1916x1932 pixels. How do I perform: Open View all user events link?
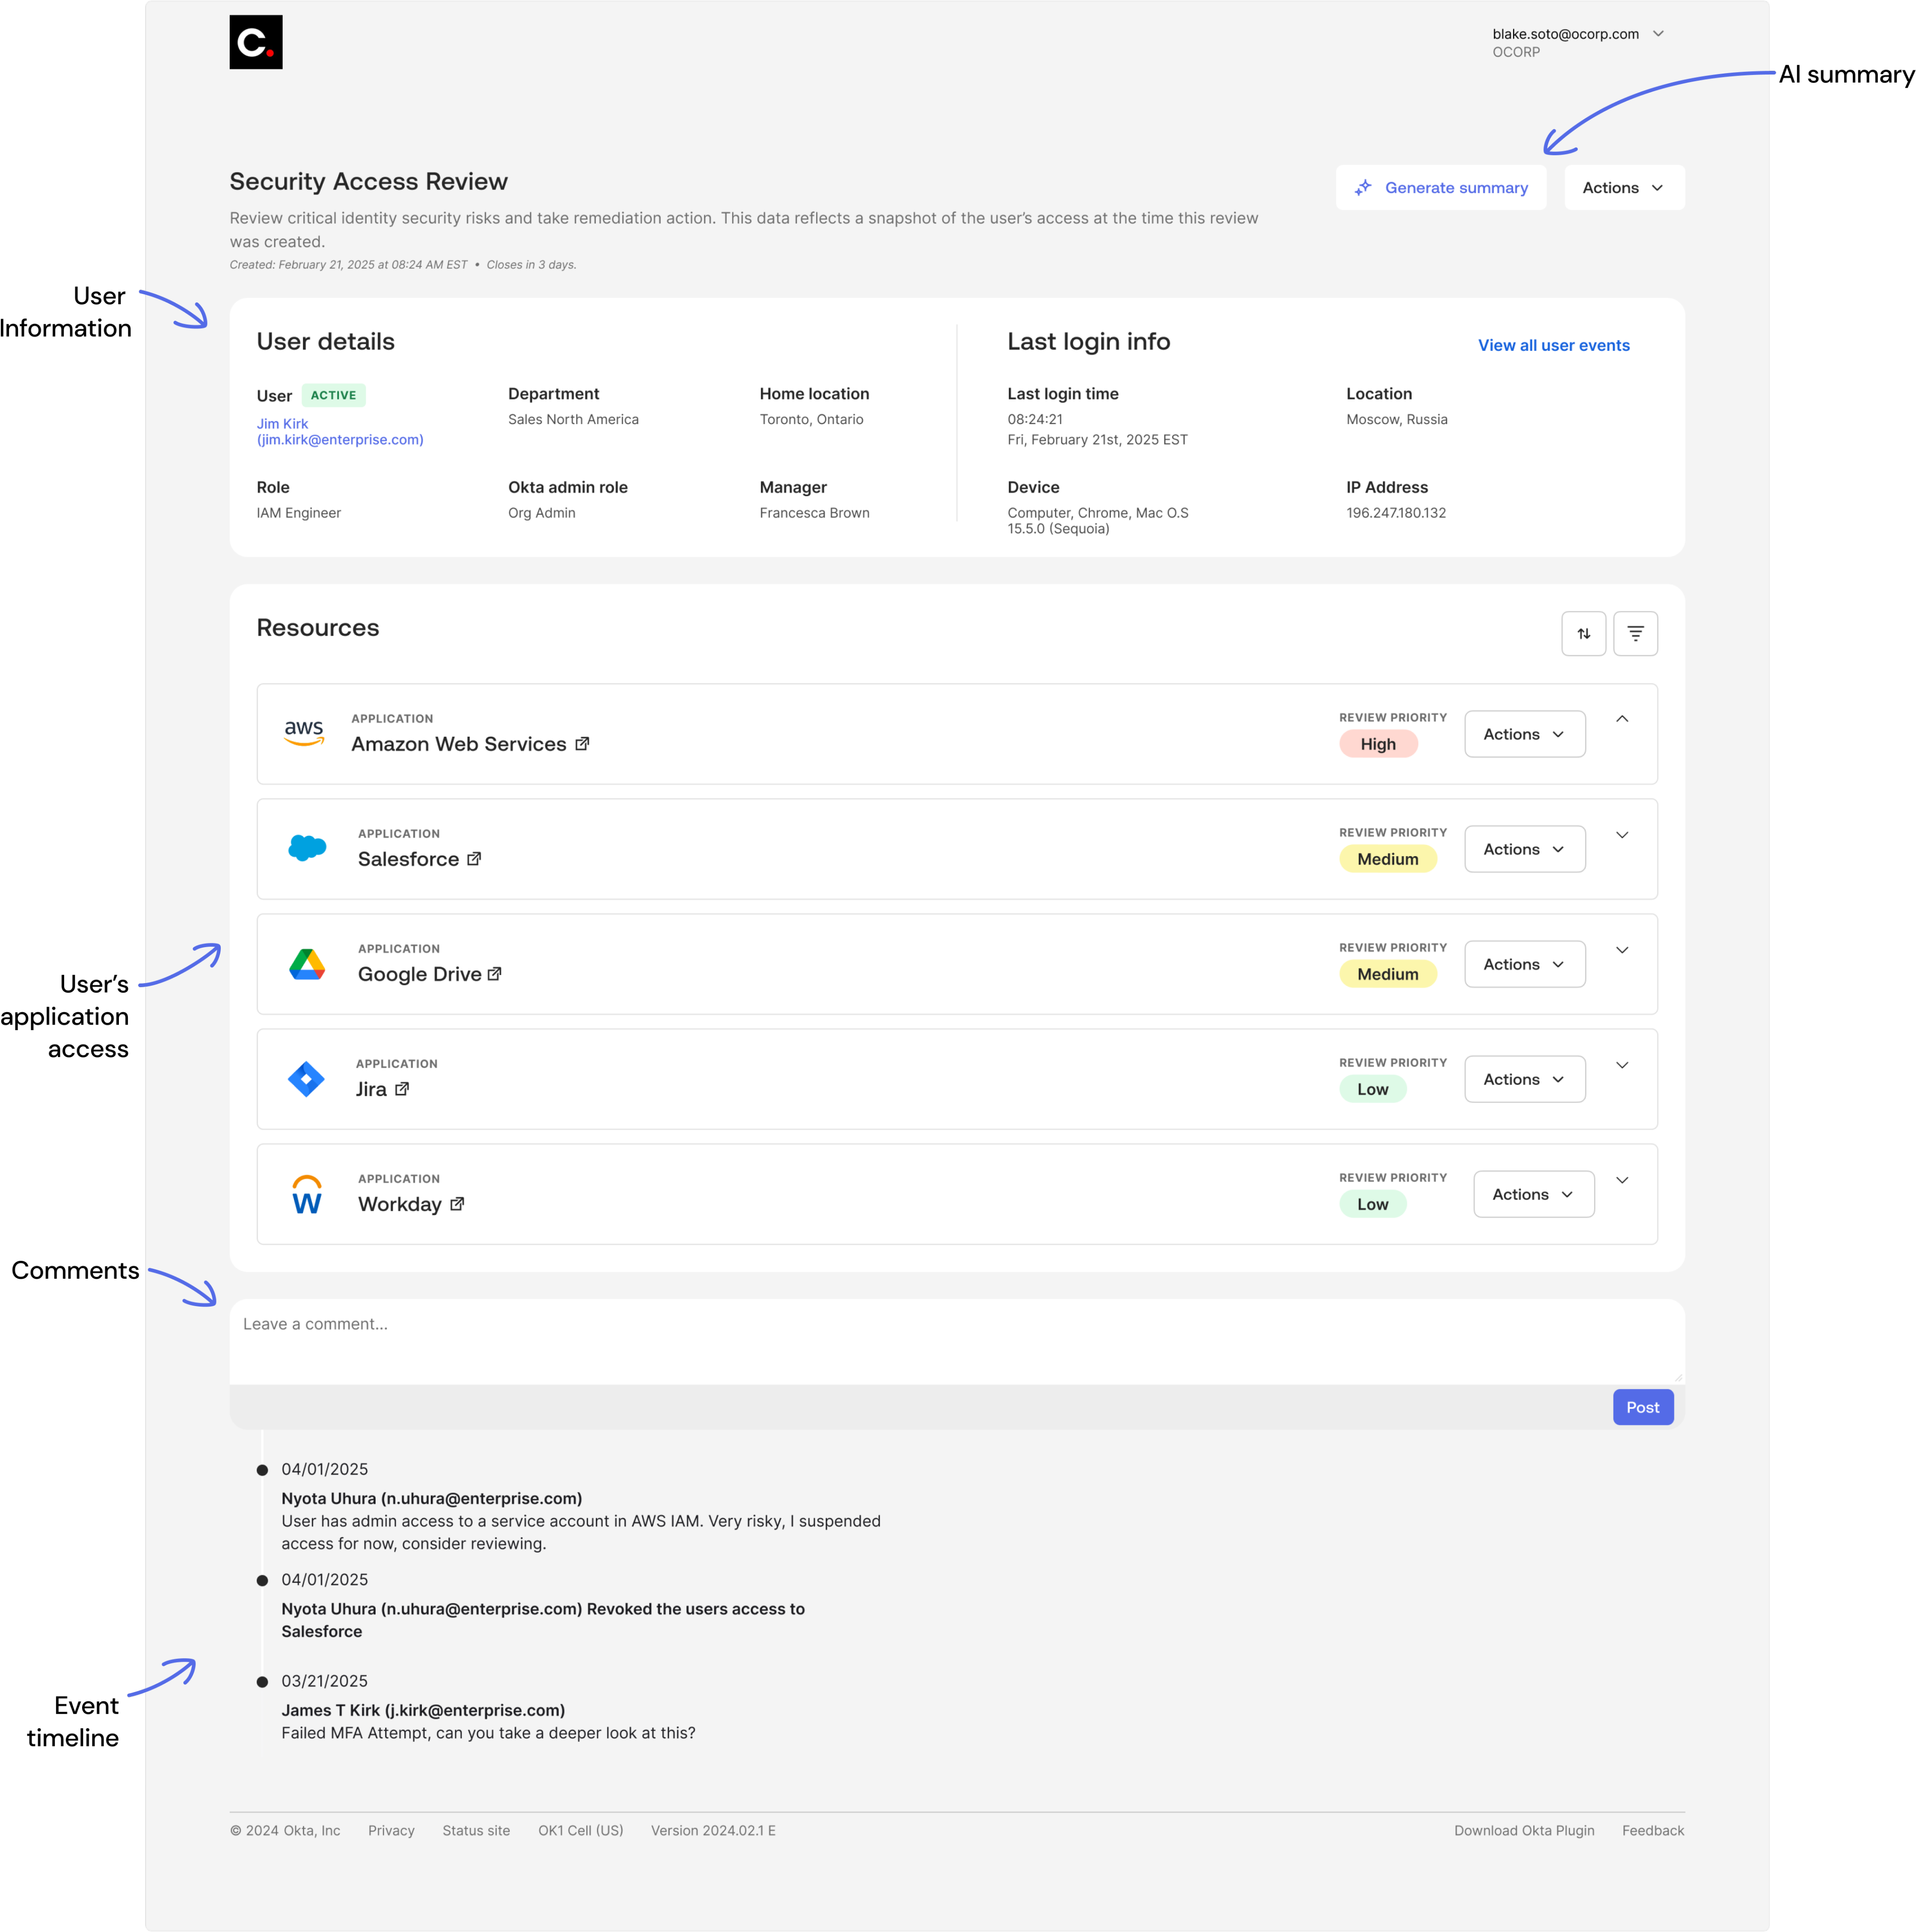[1553, 345]
